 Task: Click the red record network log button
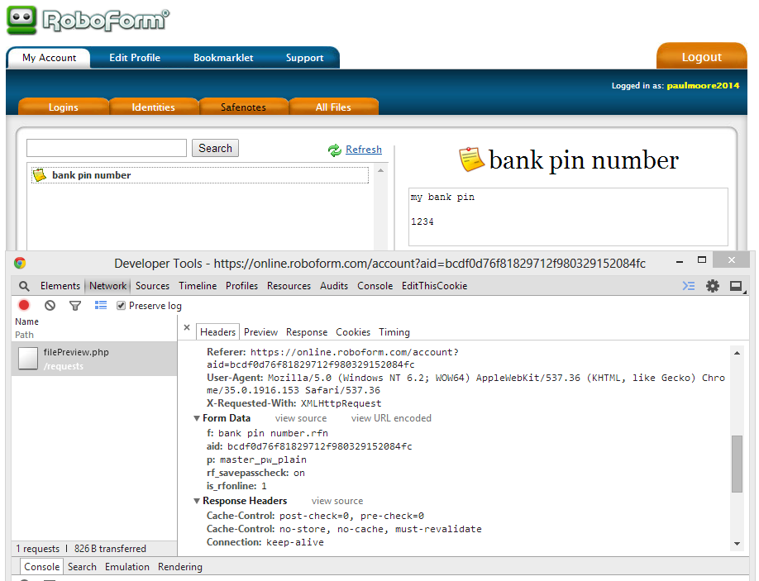tap(24, 305)
